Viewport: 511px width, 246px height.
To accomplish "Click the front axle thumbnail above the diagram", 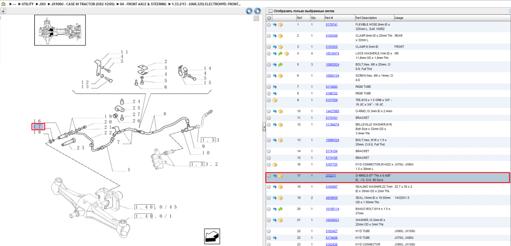I will coord(60,30).
